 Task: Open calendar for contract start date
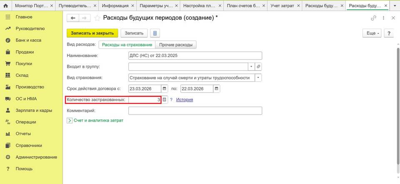(x=165, y=88)
